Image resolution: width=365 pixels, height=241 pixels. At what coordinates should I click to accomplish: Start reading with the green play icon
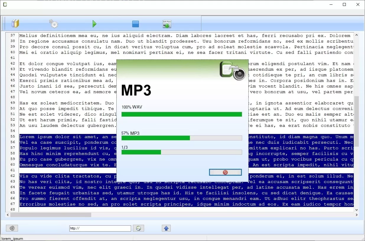click(94, 23)
